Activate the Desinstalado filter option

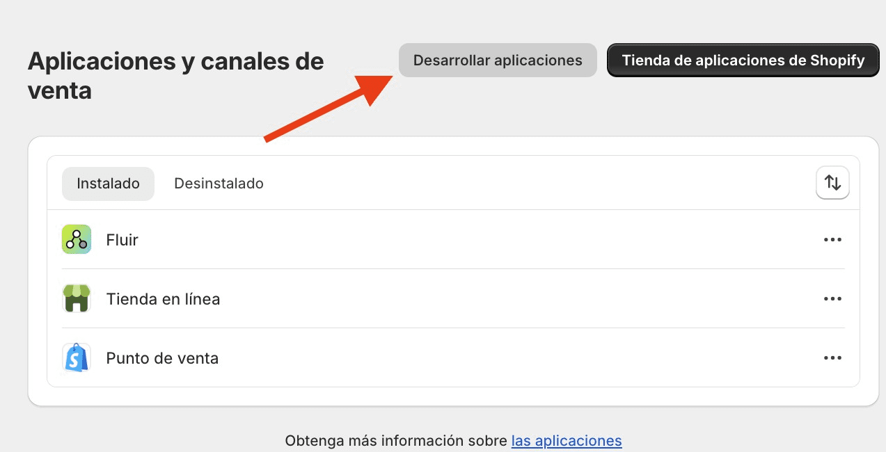point(219,183)
